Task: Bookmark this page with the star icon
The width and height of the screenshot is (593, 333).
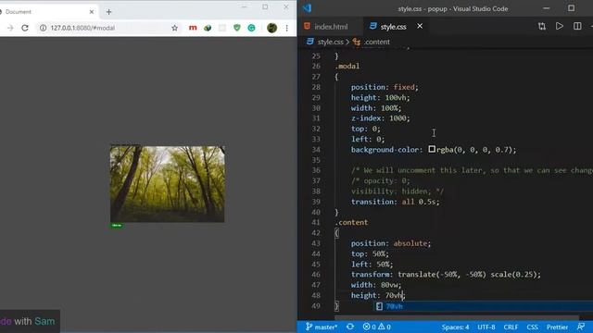Action: pyautogui.click(x=174, y=28)
